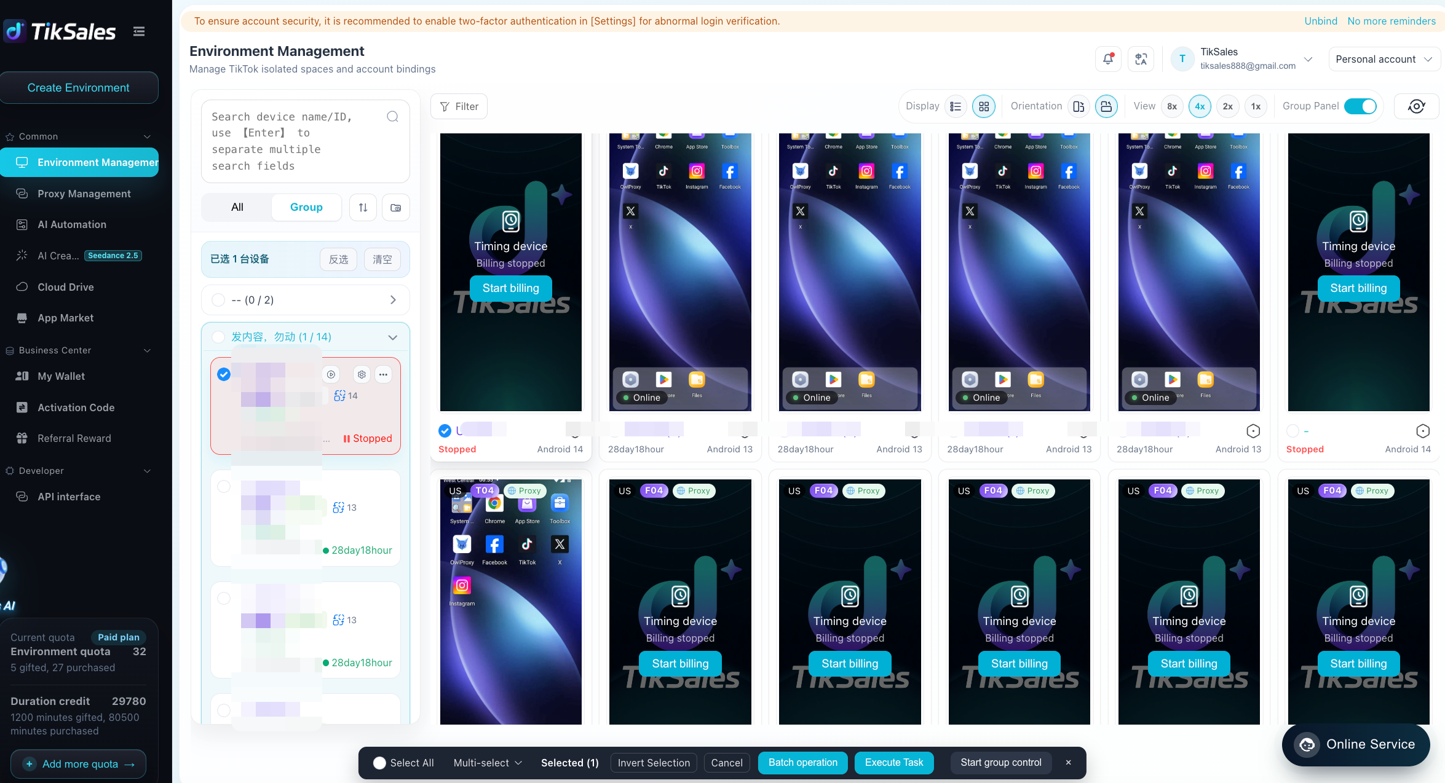1445x783 pixels.
Task: Set view size to 2x
Action: pyautogui.click(x=1227, y=106)
